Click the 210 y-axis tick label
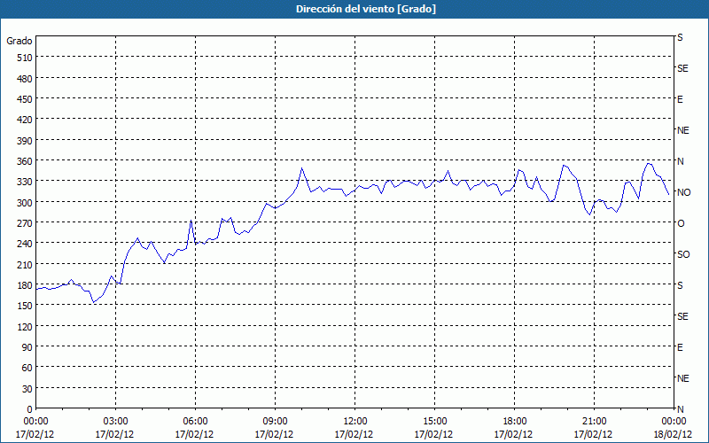This screenshot has height=443, width=709. pos(25,264)
